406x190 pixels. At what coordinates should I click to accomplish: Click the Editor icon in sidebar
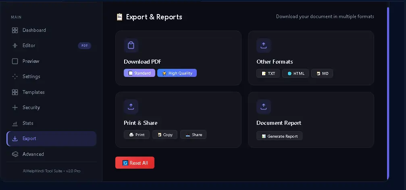coord(15,45)
